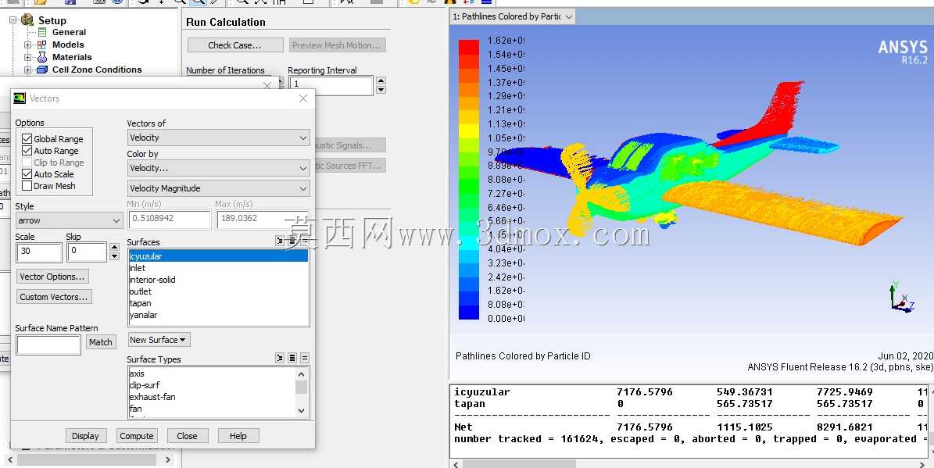Select outlet in the Surfaces list
This screenshot has width=934, height=468.
(218, 291)
